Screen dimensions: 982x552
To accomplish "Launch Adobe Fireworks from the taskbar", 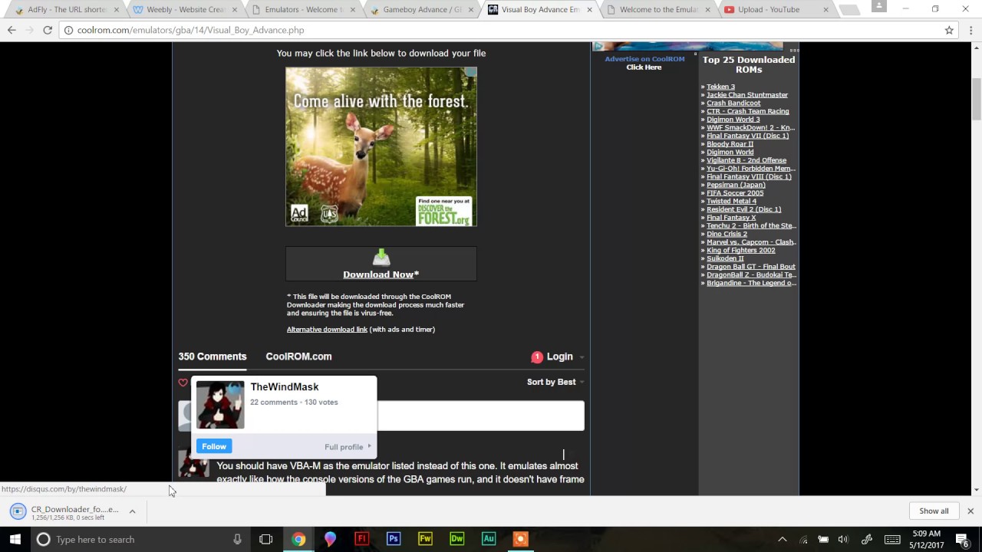I will click(425, 539).
